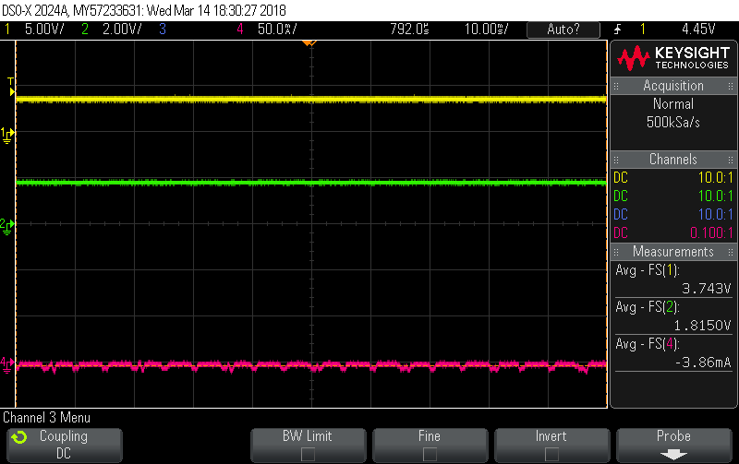Toggle the Fine checkbox
This screenshot has height=464, width=739.
pyautogui.click(x=430, y=454)
